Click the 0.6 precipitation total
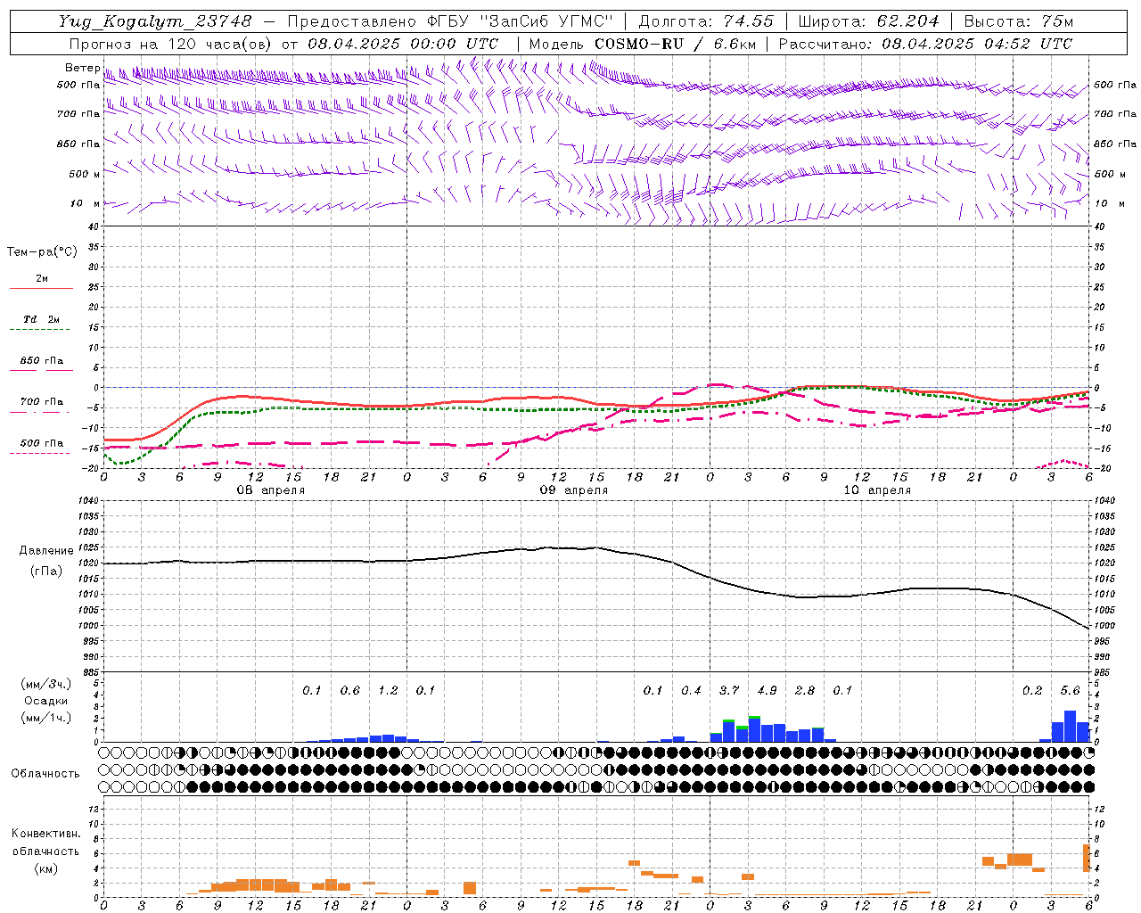 click(x=350, y=690)
